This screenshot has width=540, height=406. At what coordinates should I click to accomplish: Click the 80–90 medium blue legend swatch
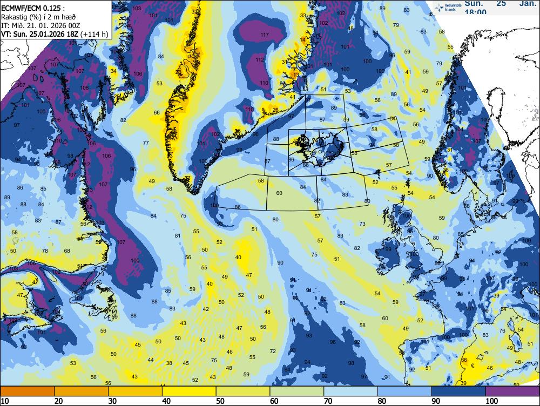click(404, 391)
